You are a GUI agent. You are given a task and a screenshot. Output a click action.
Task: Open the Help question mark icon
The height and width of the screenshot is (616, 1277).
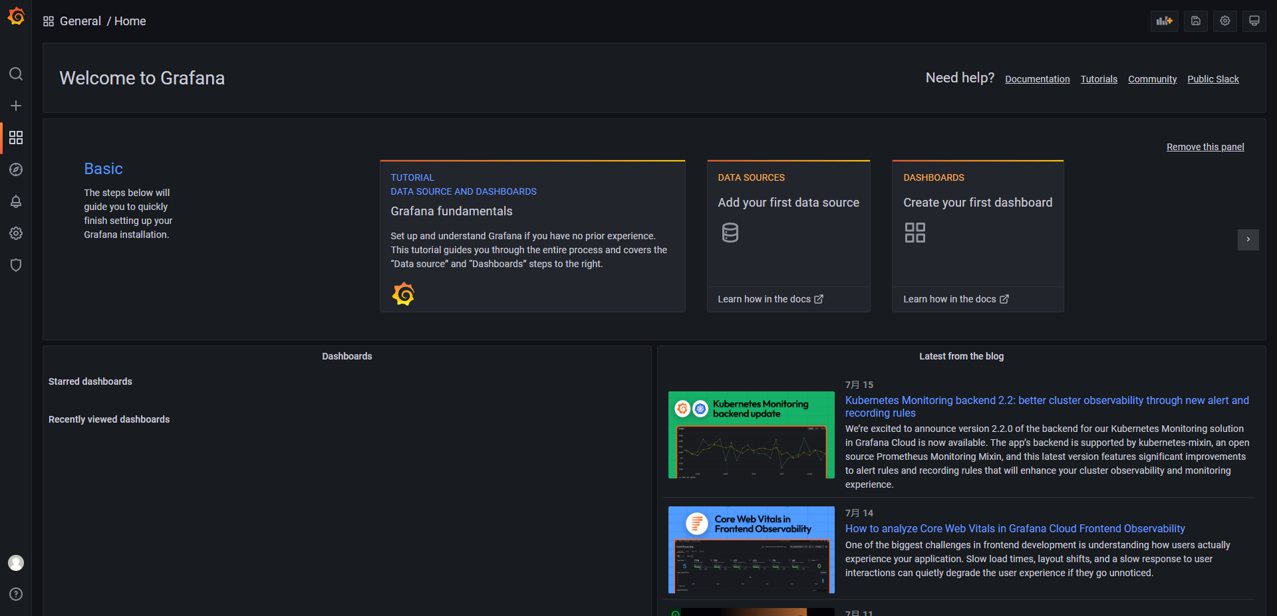(x=16, y=594)
